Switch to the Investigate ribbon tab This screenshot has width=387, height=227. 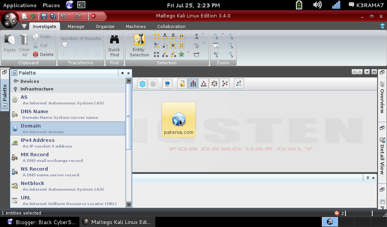click(x=45, y=26)
